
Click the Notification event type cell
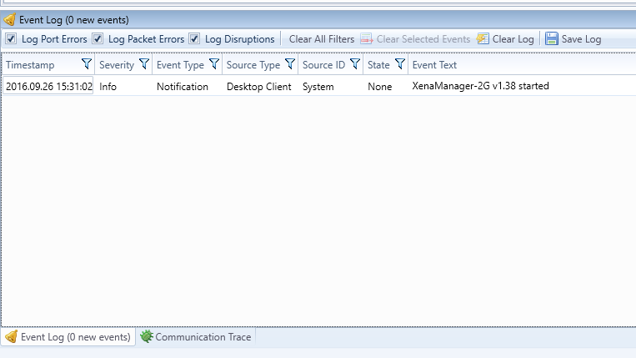click(x=183, y=87)
